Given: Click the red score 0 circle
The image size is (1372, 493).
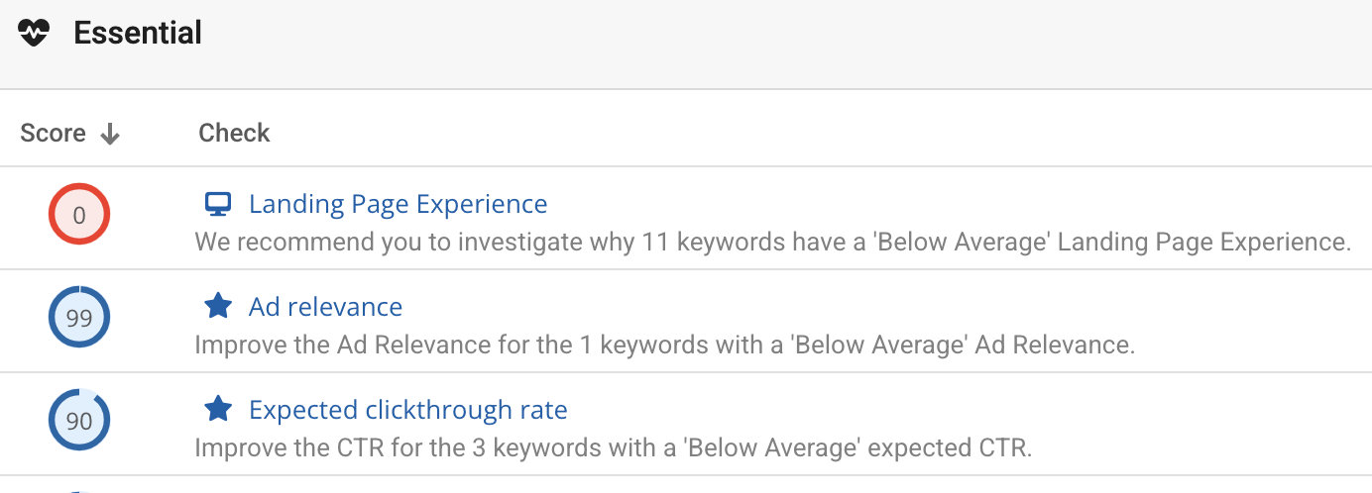Looking at the screenshot, I should [x=79, y=215].
